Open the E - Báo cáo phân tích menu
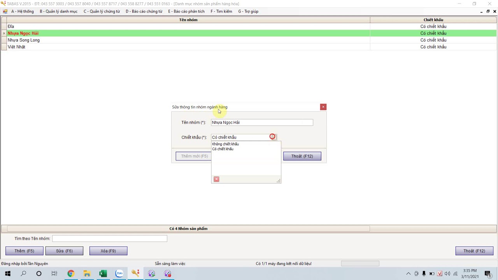 pyautogui.click(x=186, y=11)
